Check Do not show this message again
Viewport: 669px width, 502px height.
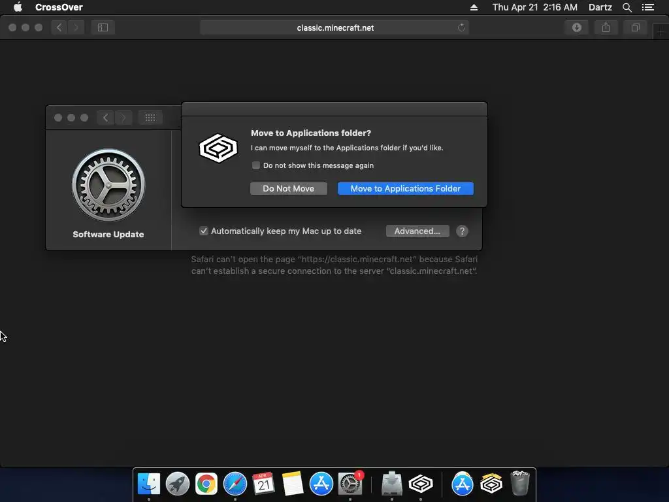click(256, 165)
